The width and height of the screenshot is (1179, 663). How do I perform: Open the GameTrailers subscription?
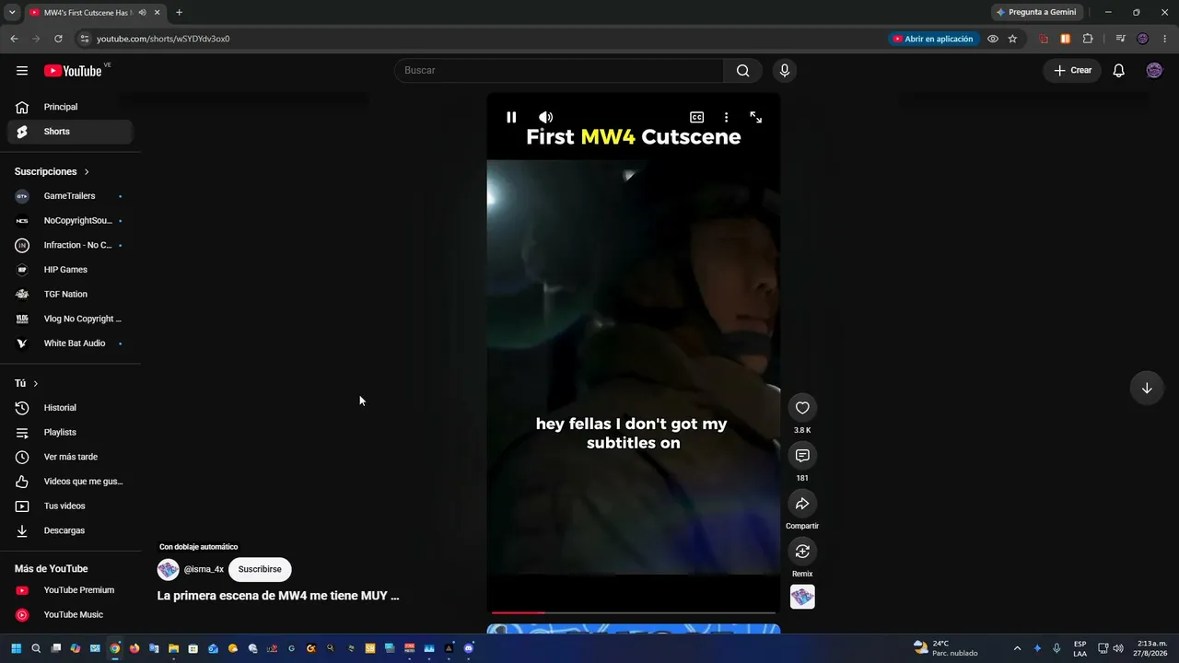70,196
